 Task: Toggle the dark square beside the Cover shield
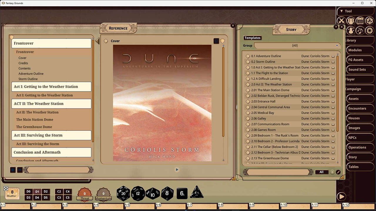216,41
